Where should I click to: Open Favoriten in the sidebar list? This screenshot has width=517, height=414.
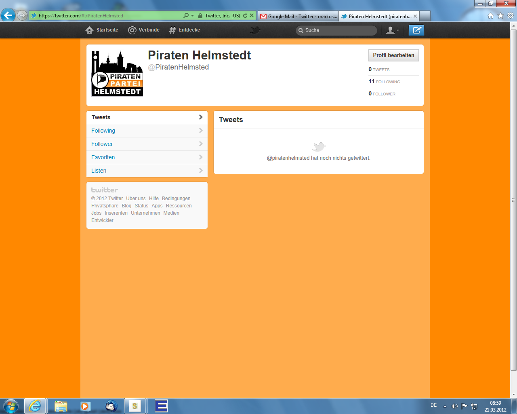pos(147,157)
